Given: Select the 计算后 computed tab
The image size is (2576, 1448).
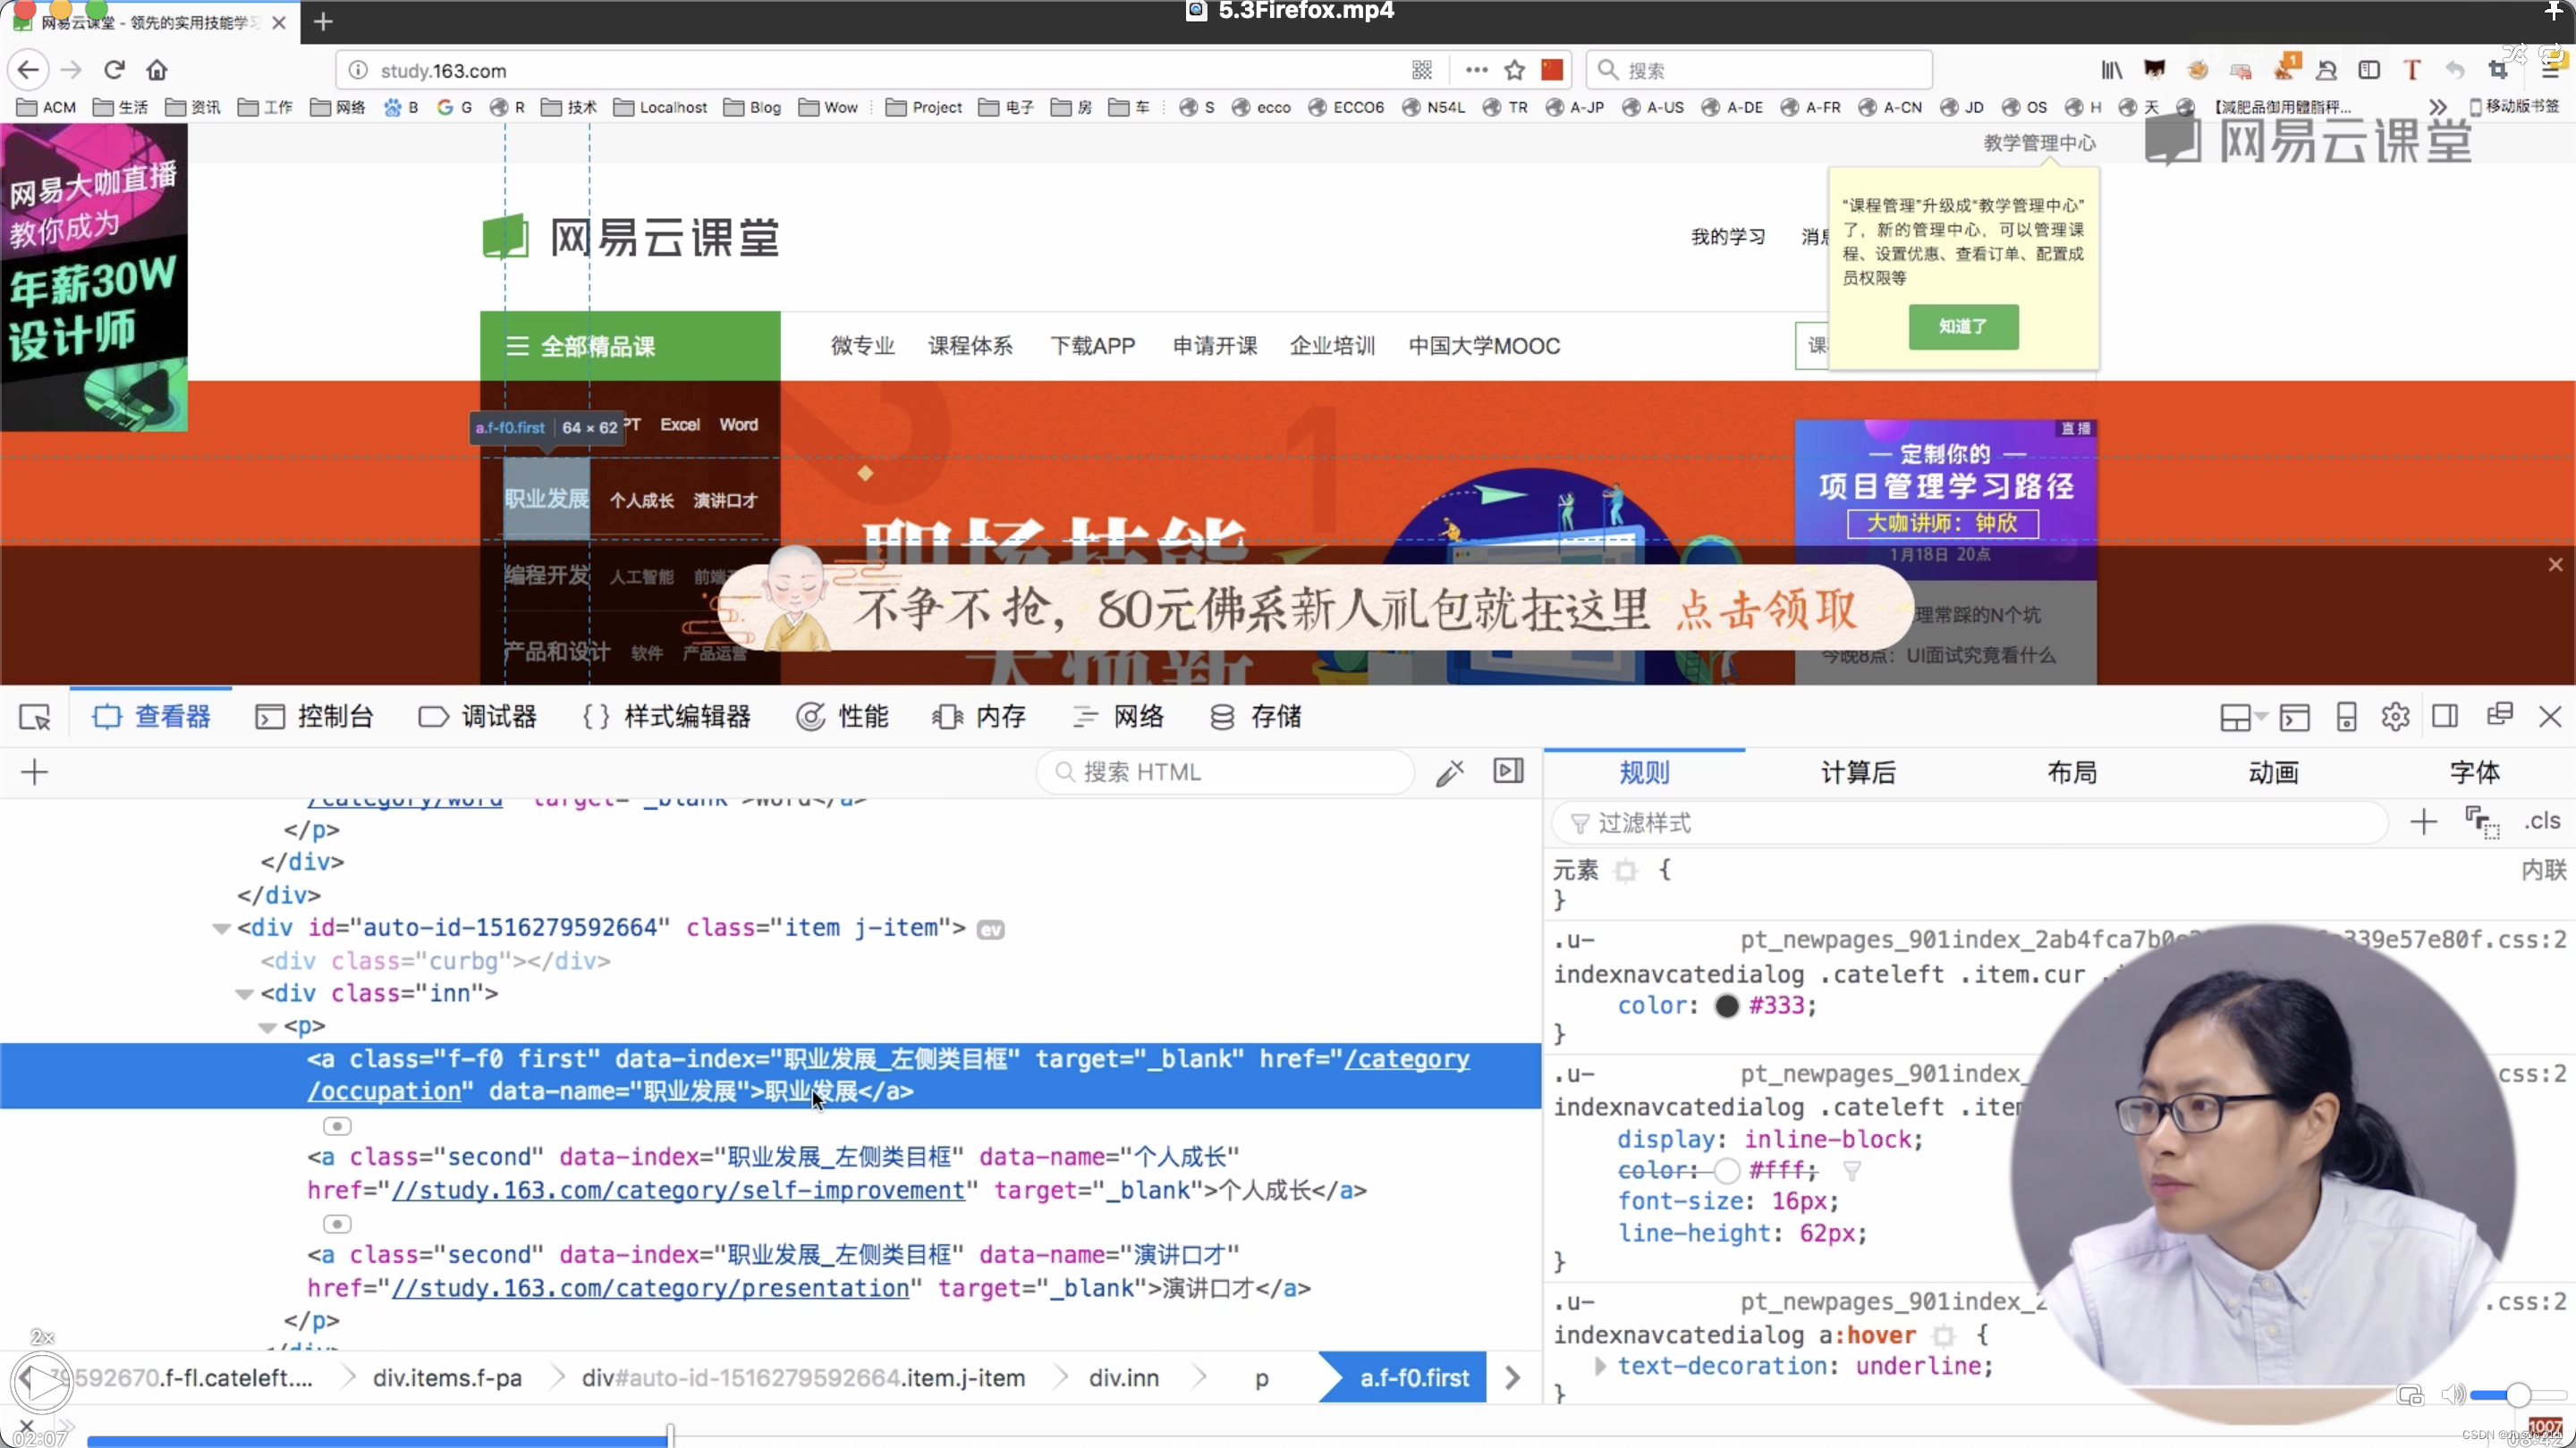Looking at the screenshot, I should point(1858,771).
